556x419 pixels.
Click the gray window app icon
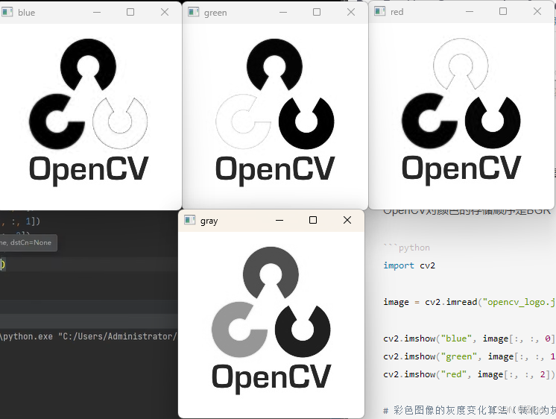(190, 221)
